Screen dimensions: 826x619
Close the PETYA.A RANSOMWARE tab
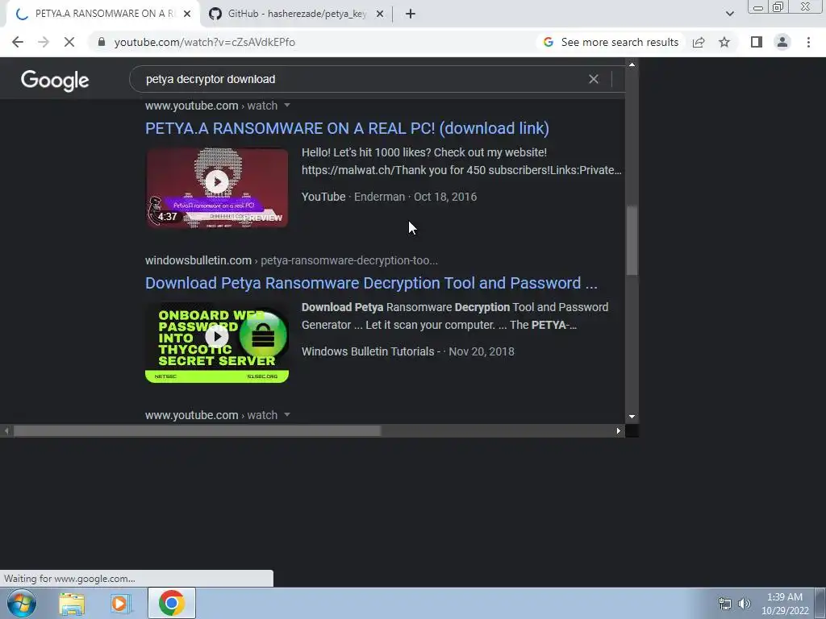187,15
